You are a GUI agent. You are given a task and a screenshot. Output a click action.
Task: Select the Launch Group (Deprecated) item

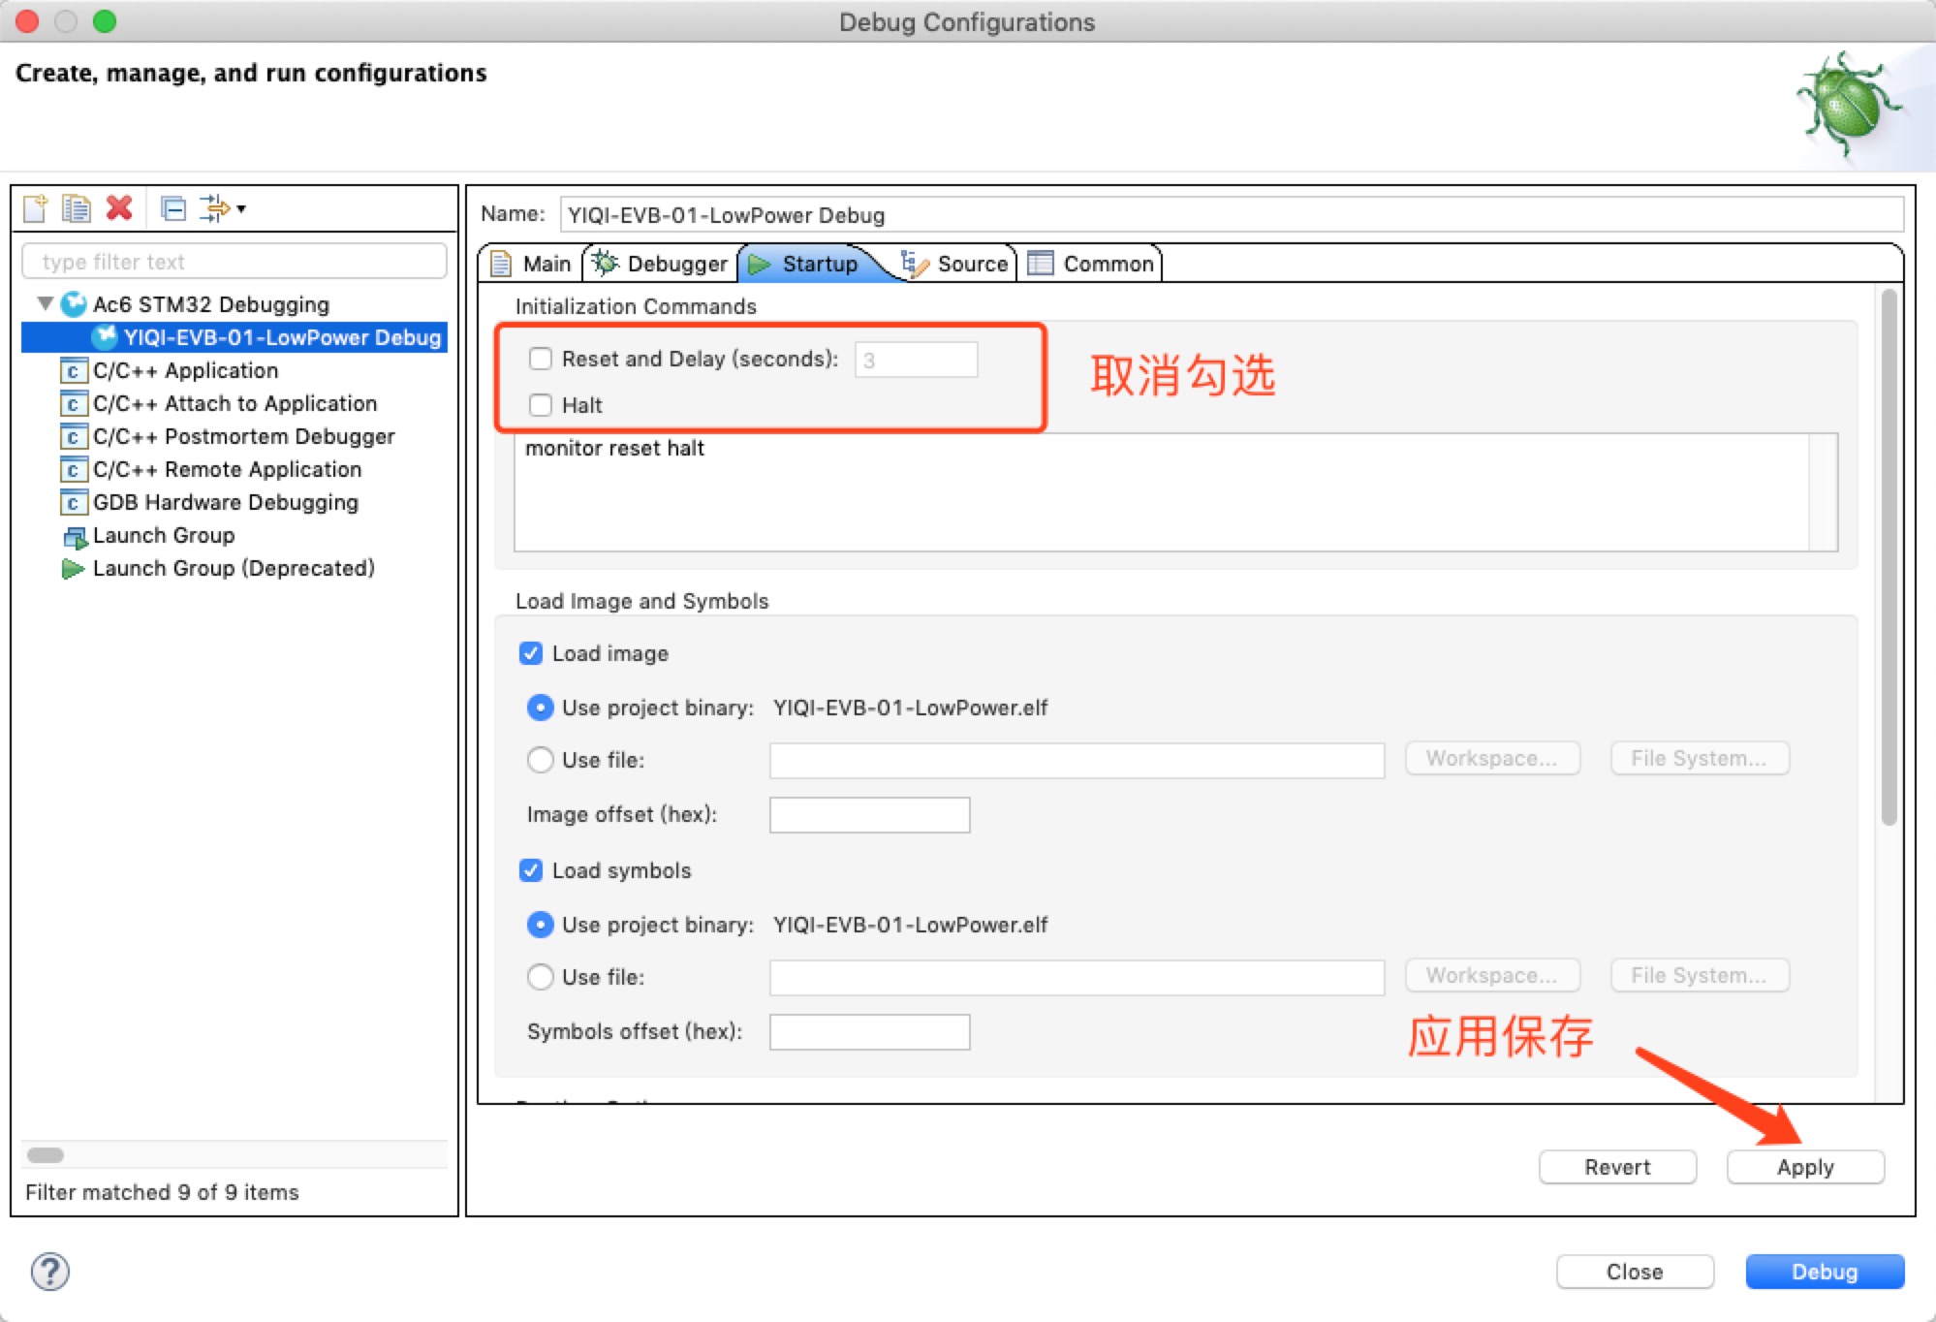point(233,568)
